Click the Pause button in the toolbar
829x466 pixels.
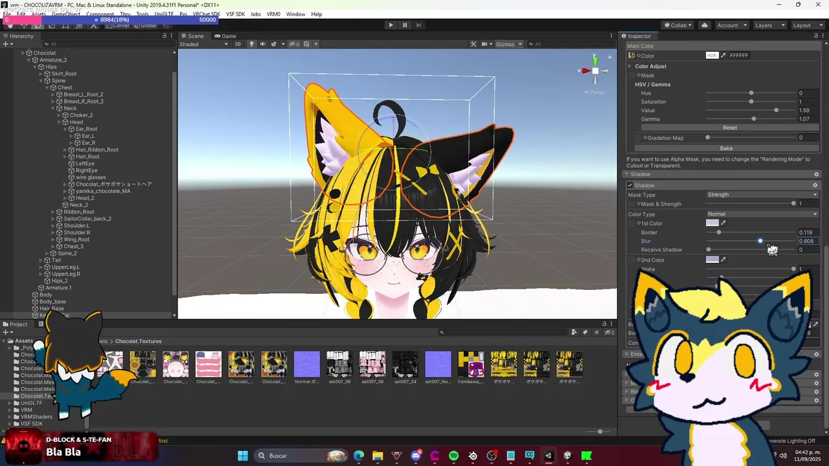coord(405,25)
